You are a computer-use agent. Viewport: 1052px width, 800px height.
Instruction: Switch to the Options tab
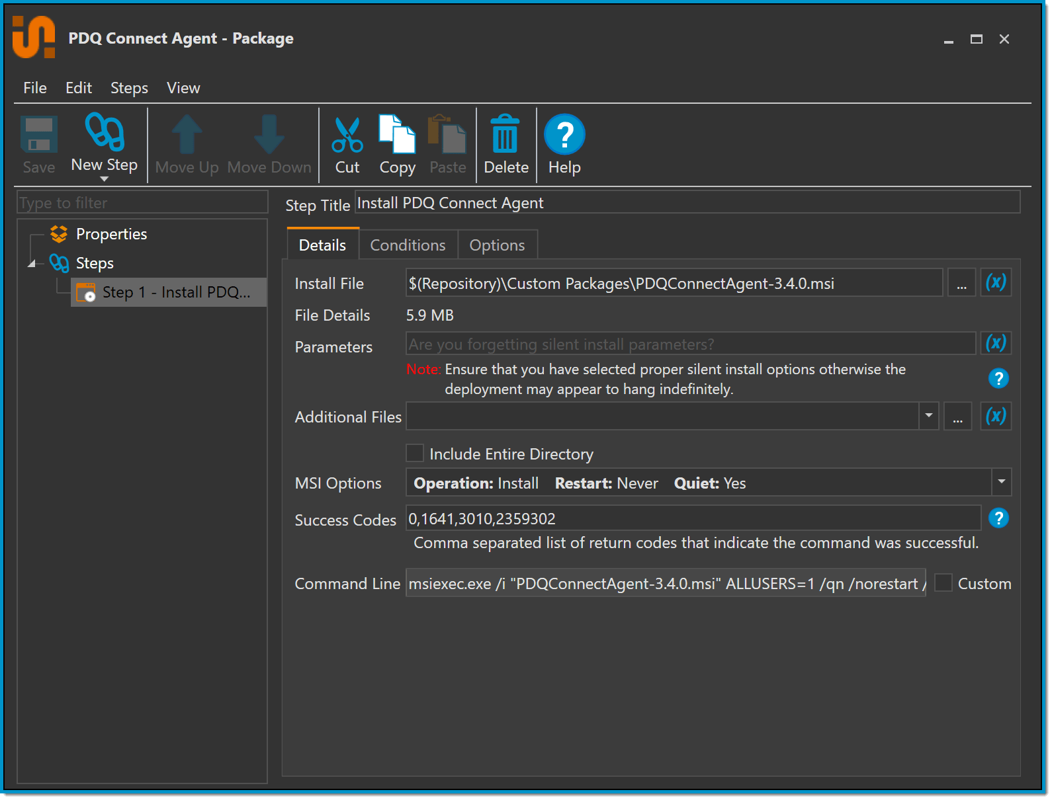[x=497, y=245]
